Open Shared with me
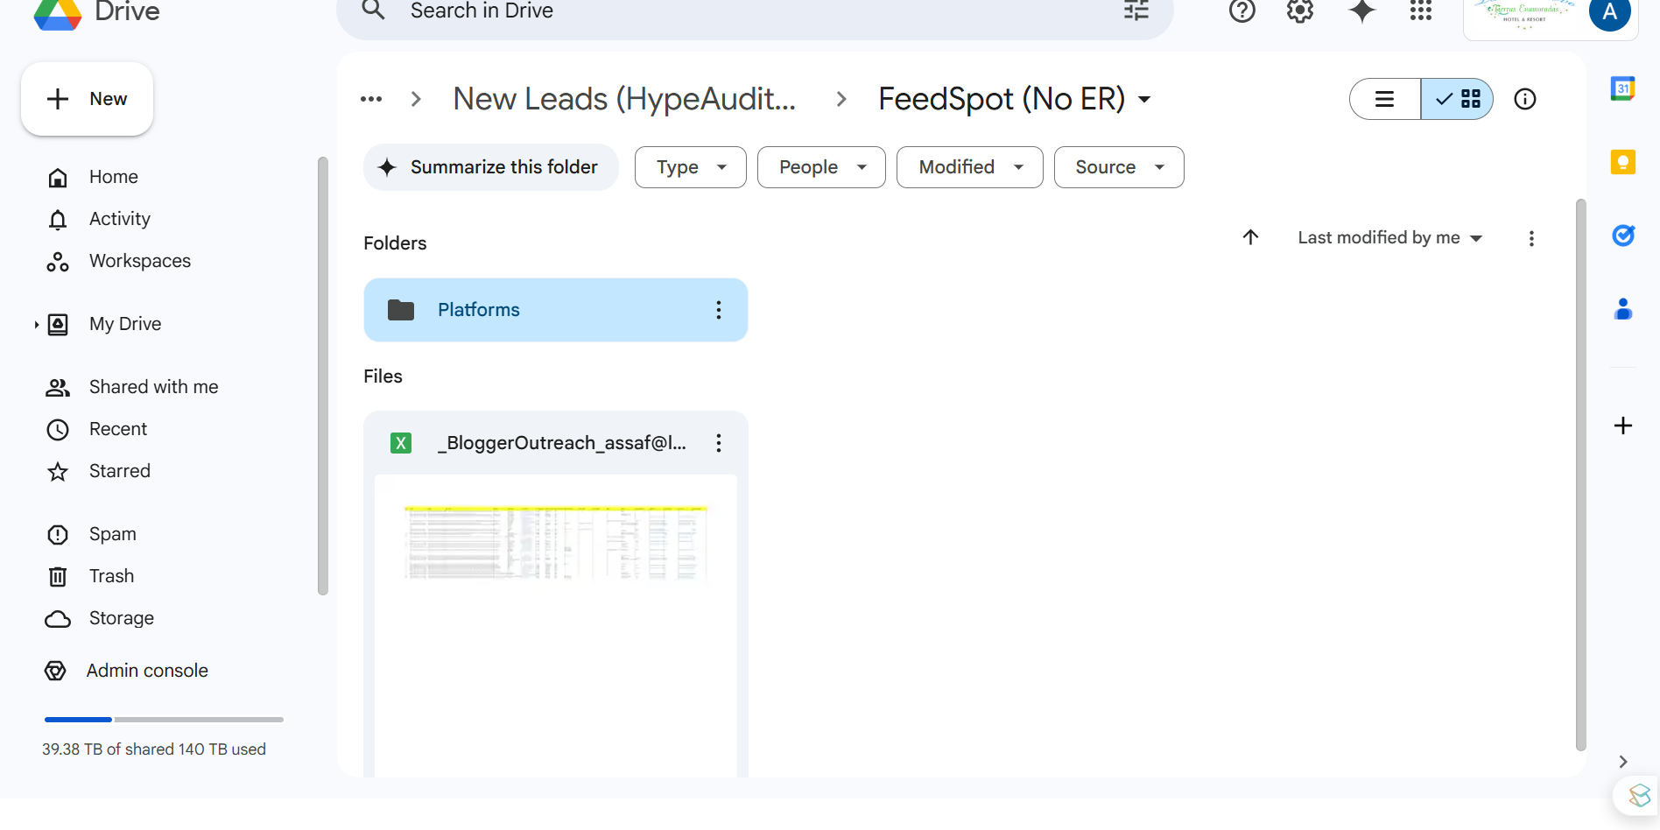 tap(154, 387)
